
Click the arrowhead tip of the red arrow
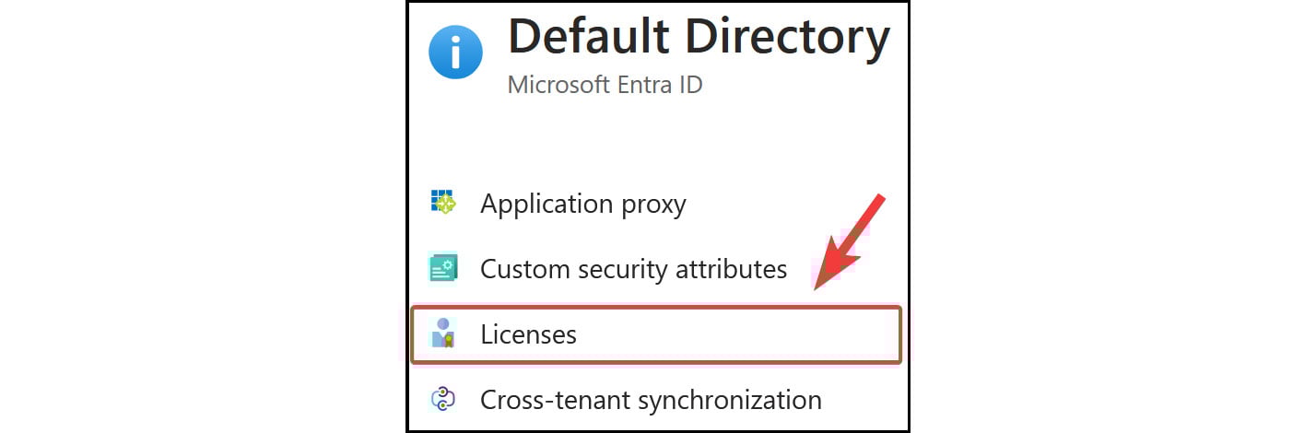tap(817, 287)
